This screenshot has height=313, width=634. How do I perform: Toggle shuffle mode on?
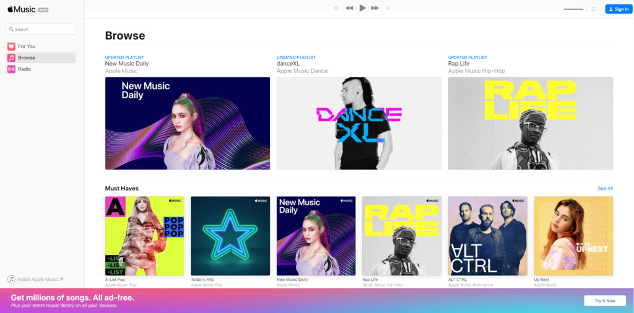[x=336, y=8]
